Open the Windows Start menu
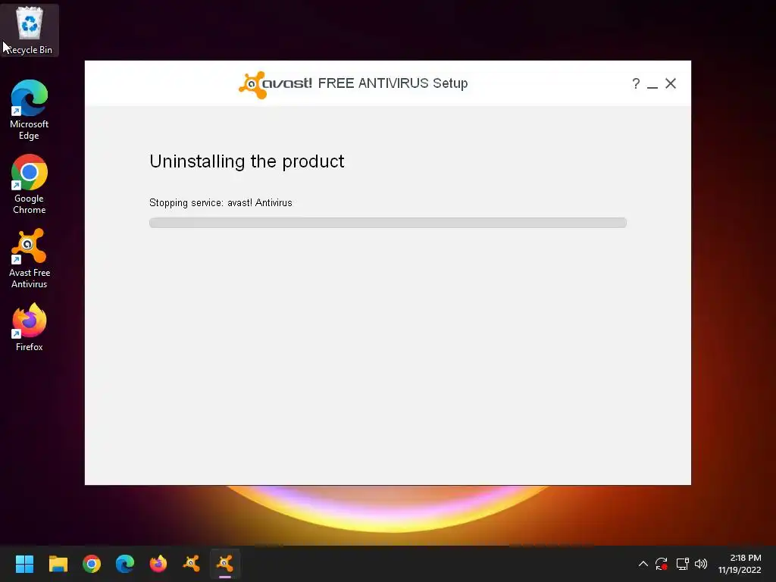 (24, 564)
